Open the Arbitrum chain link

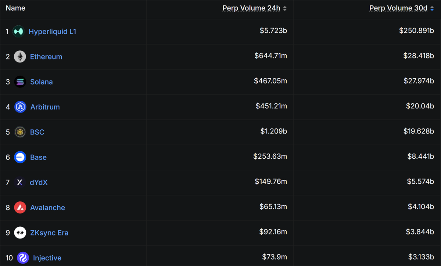45,107
